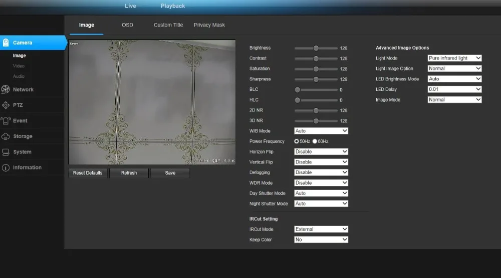501x278 pixels.
Task: Expand the IRCut Mode dropdown
Action: tap(321, 229)
